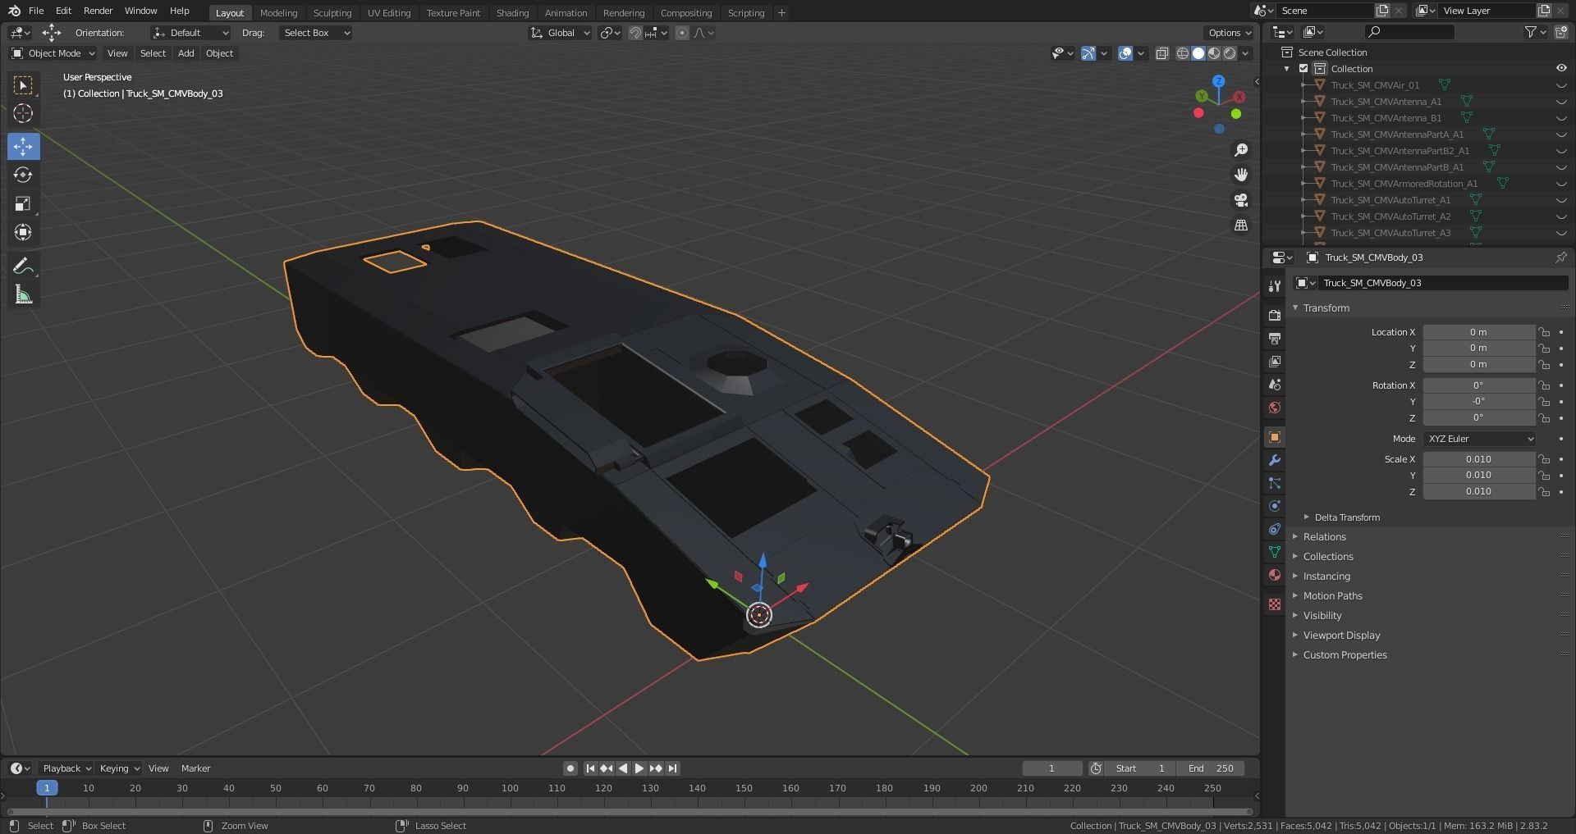Toggle auto keying record button
Image resolution: width=1576 pixels, height=834 pixels.
[x=570, y=768]
